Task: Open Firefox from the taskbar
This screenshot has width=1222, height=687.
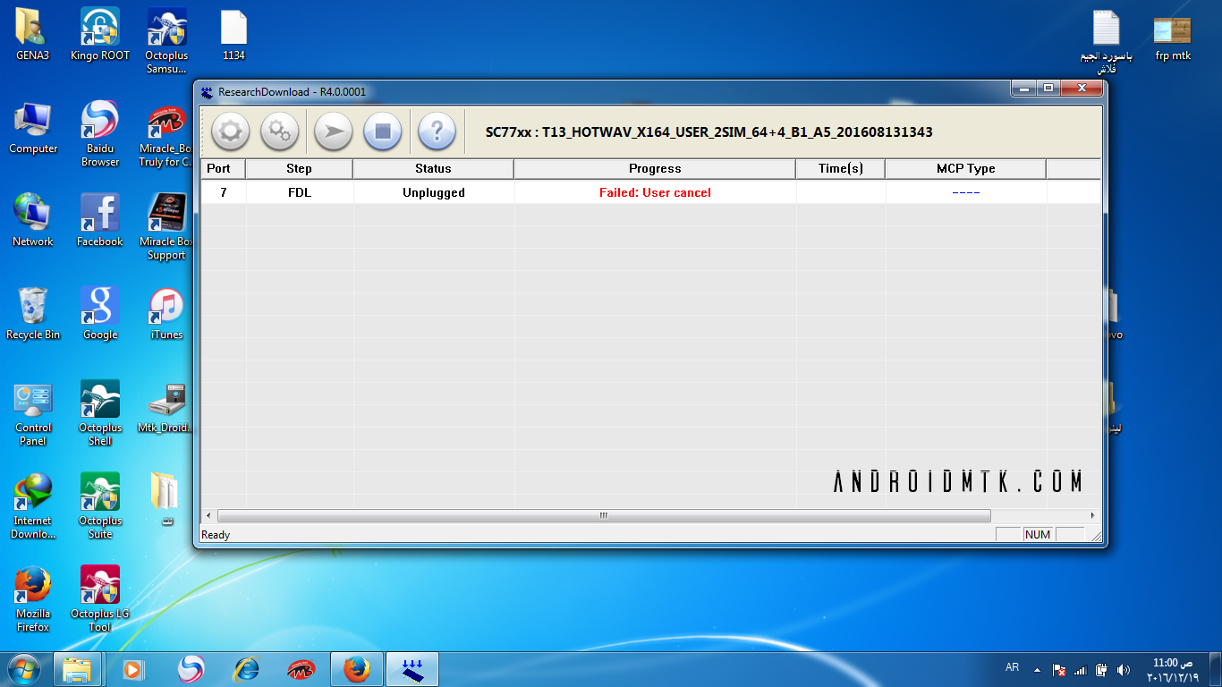Action: [x=357, y=669]
